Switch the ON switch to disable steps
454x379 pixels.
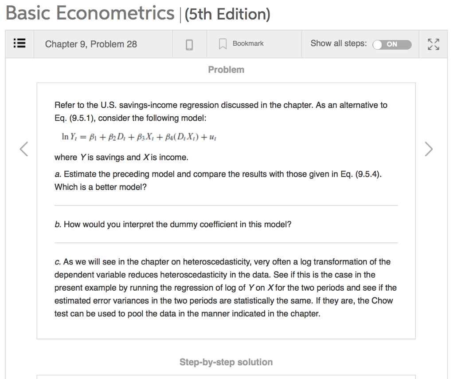392,45
